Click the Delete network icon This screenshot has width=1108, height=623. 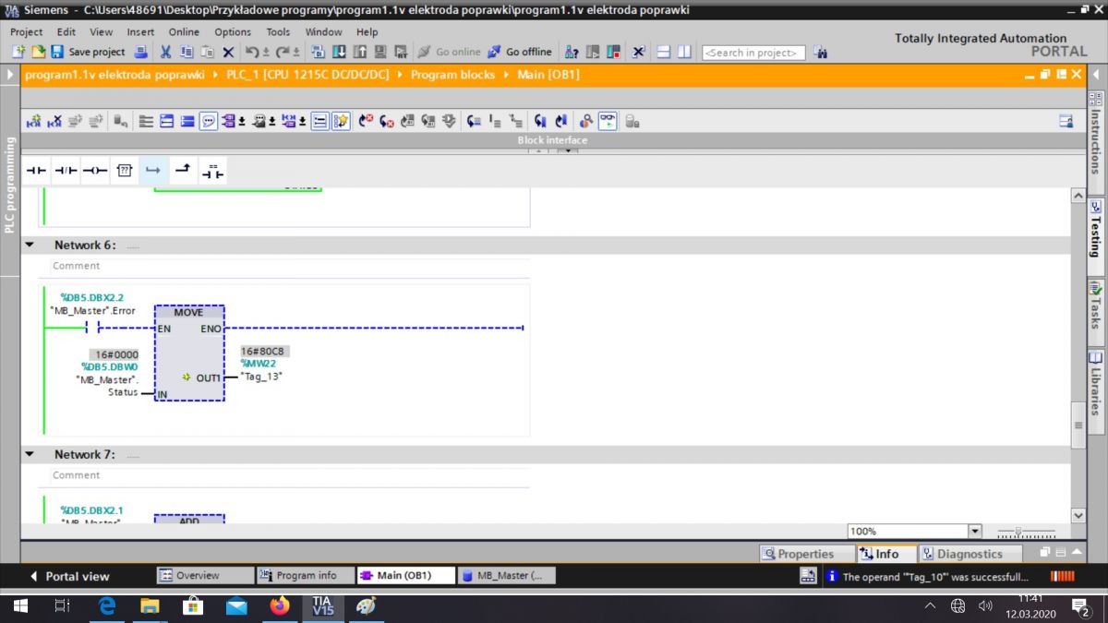pos(54,121)
